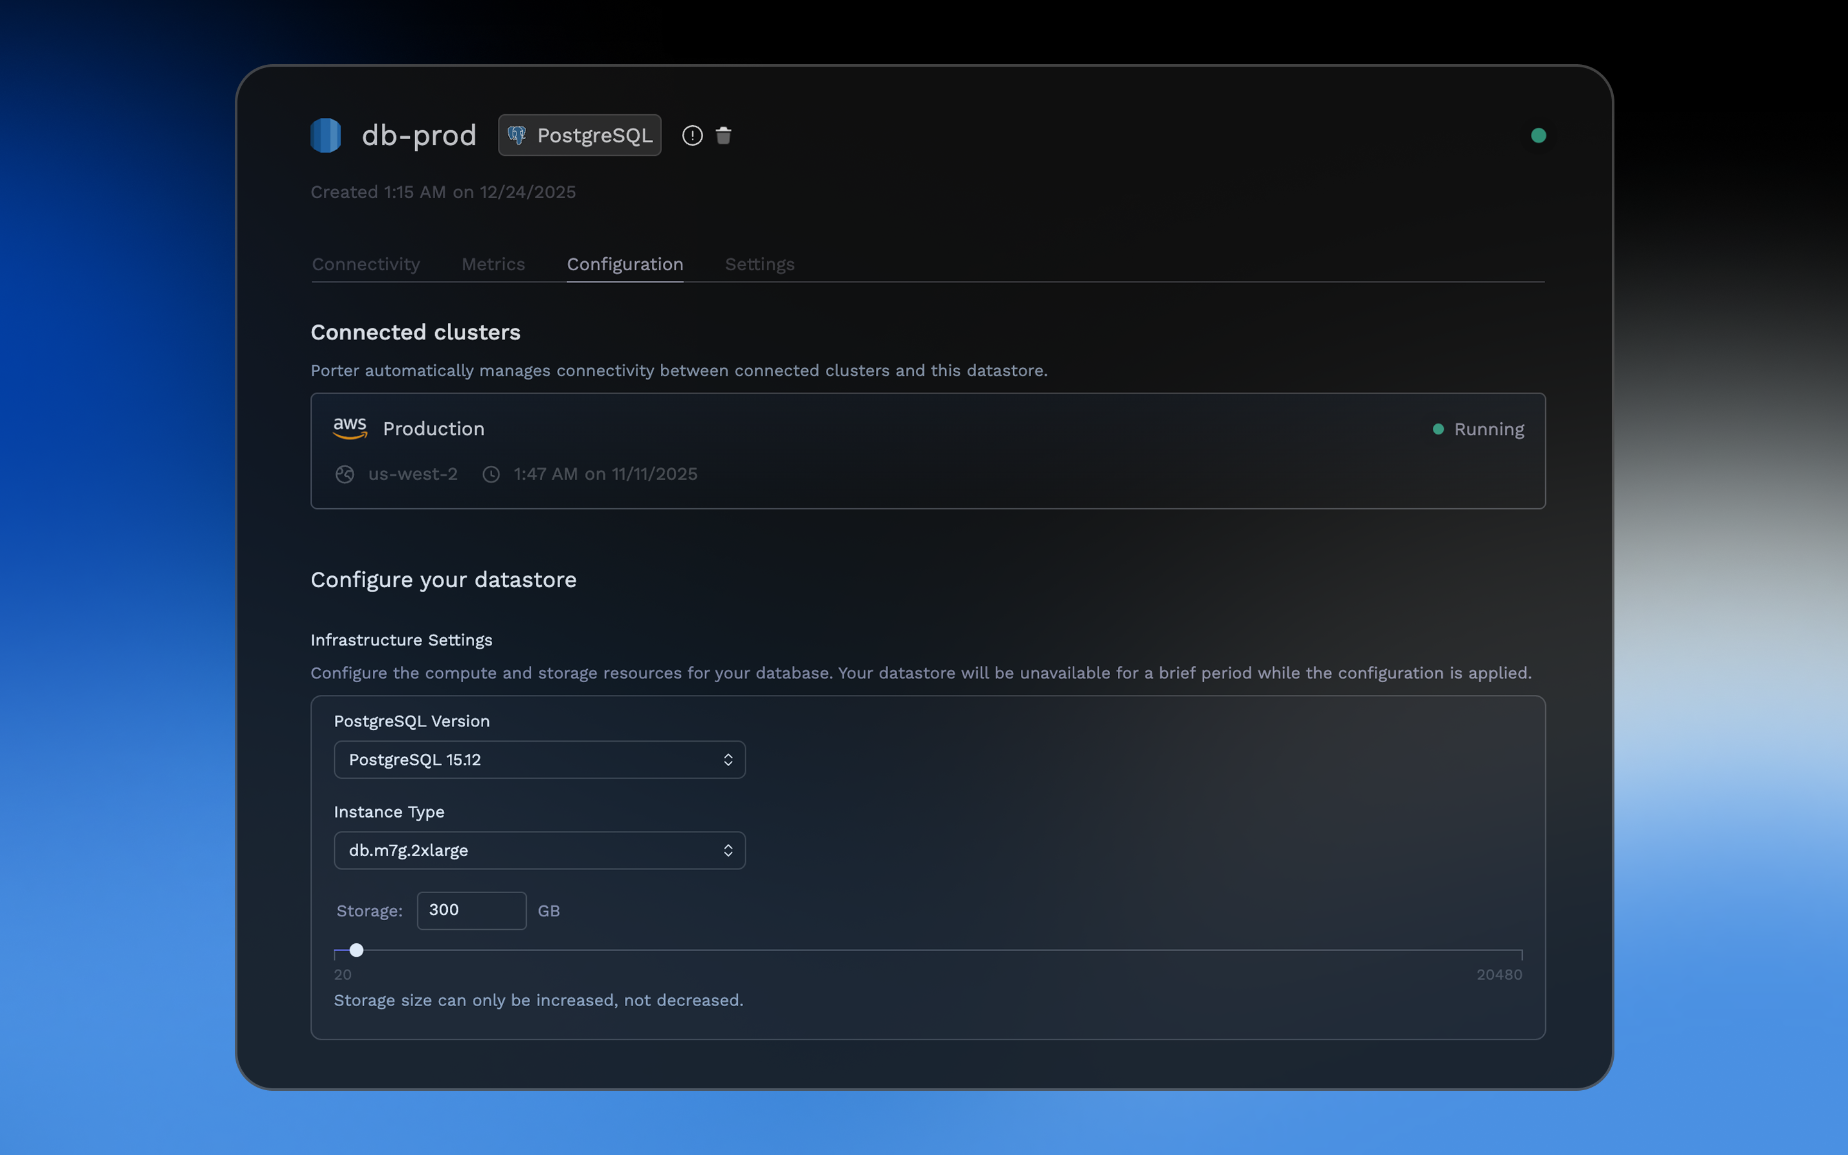Click the AWS logo on Production cluster

point(350,429)
